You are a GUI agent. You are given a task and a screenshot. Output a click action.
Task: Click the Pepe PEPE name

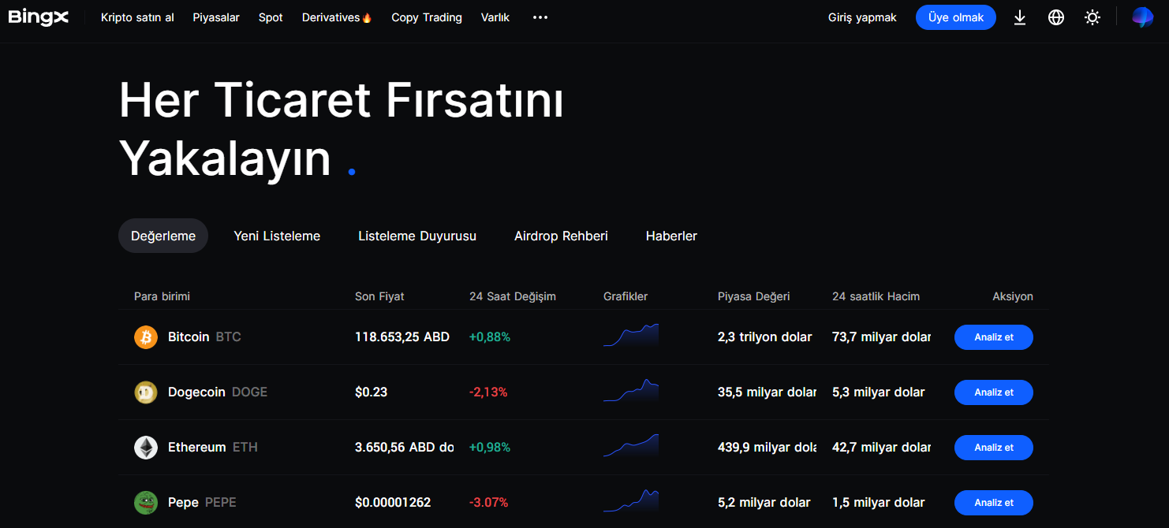pos(202,503)
